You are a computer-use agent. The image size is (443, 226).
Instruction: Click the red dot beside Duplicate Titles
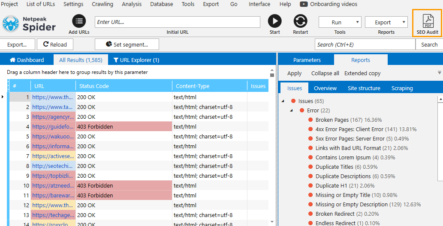click(x=310, y=167)
